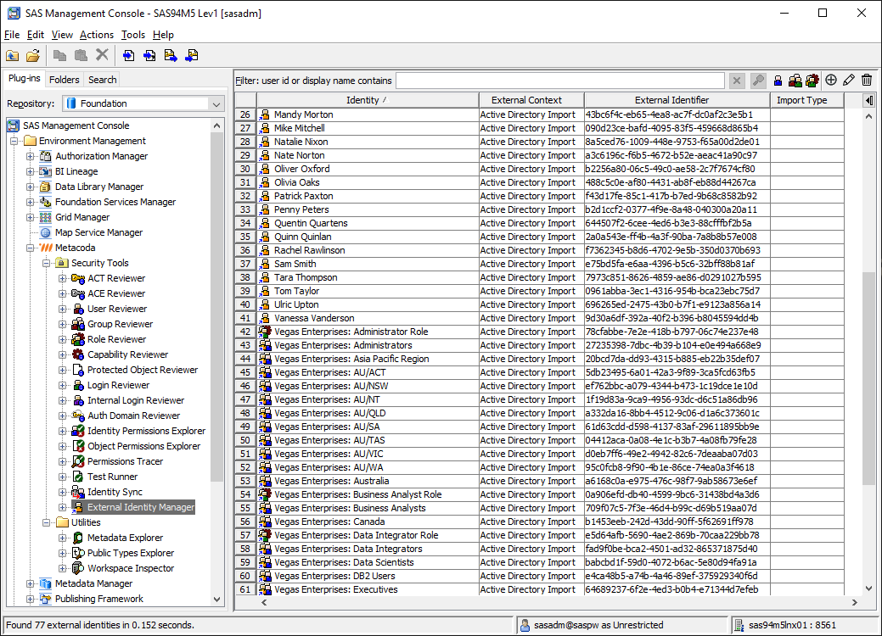Open the File menu
The image size is (882, 636).
[12, 35]
